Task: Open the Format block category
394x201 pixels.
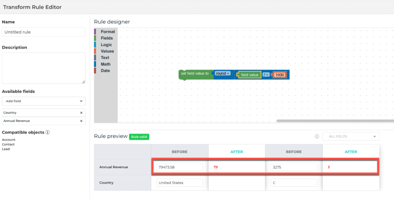Action: 108,32
